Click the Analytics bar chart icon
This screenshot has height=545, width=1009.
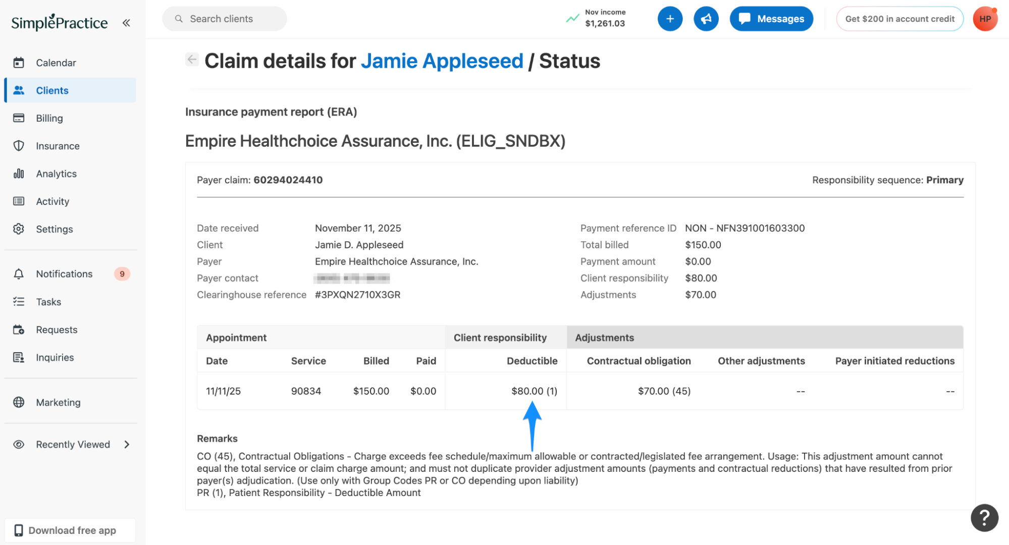tap(19, 174)
